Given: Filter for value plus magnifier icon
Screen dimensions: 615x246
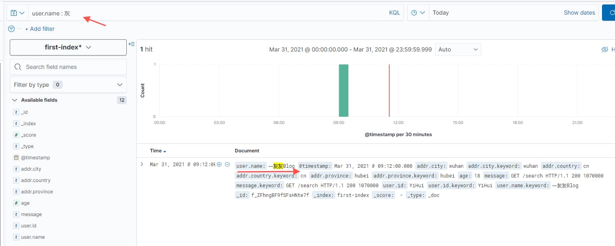Looking at the screenshot, I should [x=219, y=165].
